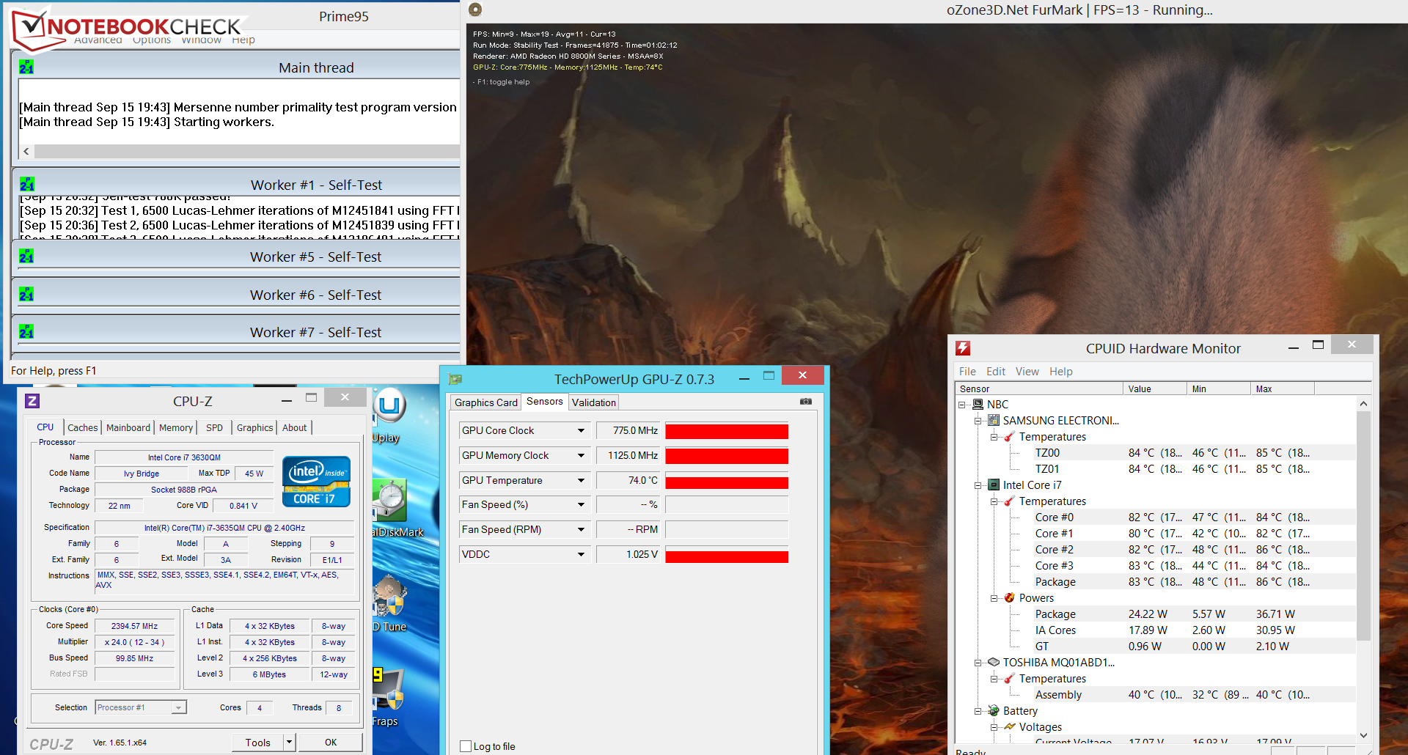
Task: Click the Worker #1 Self-Test window icon
Action: click(x=26, y=184)
